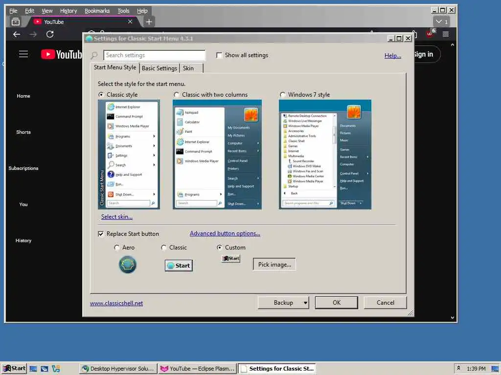Choose the Custom button option

[220, 248]
